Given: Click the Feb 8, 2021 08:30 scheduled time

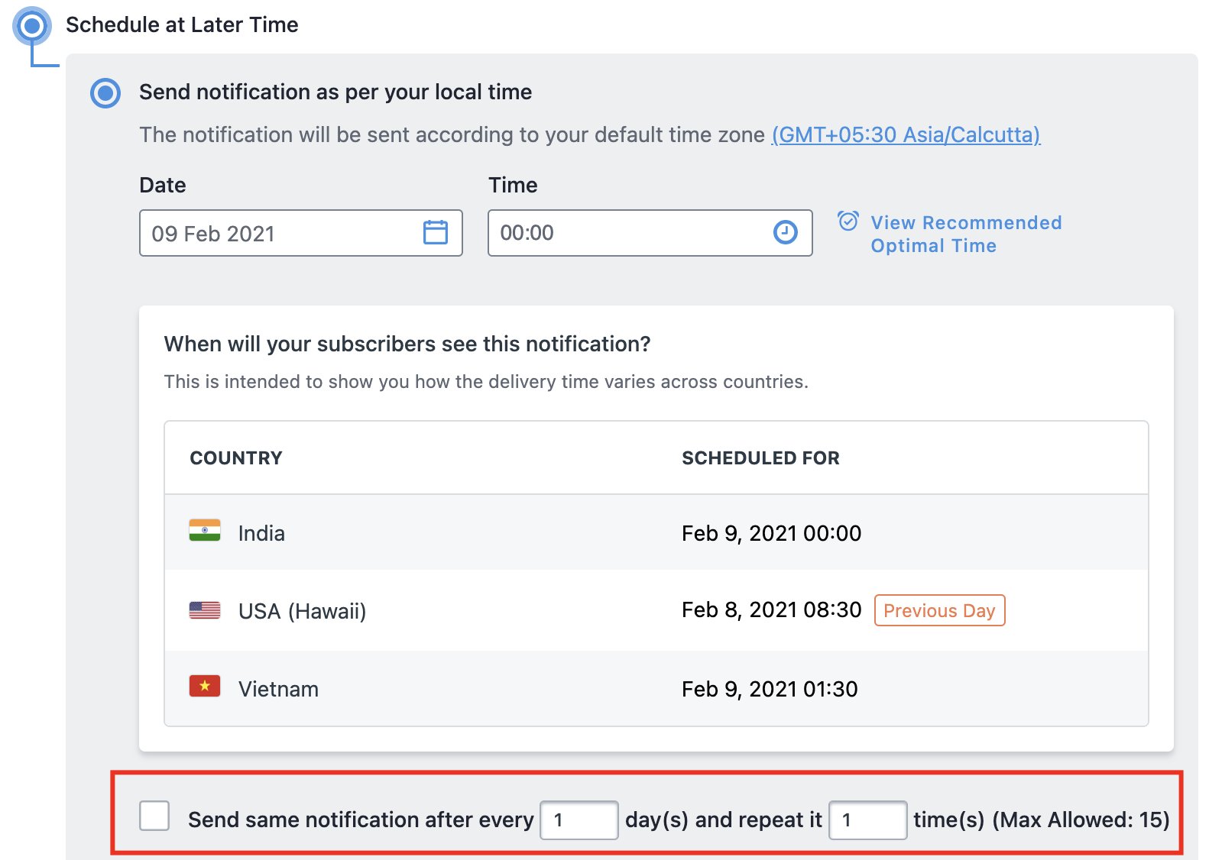Looking at the screenshot, I should (x=771, y=609).
